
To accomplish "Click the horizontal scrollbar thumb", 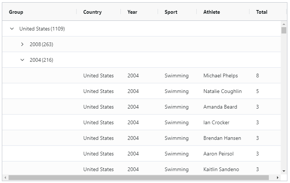I will (138, 178).
